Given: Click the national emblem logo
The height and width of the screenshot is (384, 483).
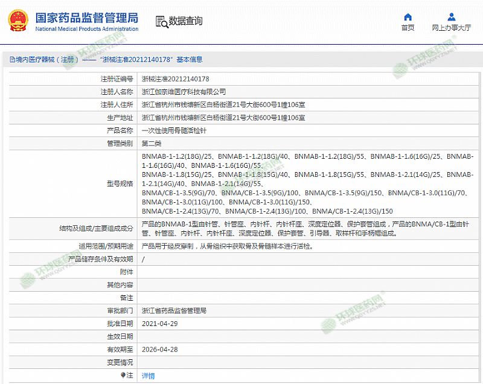Looking at the screenshot, I should [19, 21].
